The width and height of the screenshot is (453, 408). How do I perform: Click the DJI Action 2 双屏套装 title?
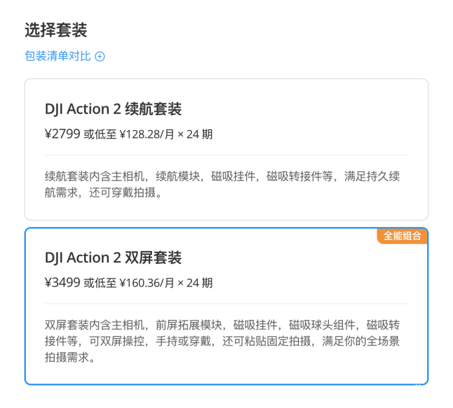coord(113,258)
